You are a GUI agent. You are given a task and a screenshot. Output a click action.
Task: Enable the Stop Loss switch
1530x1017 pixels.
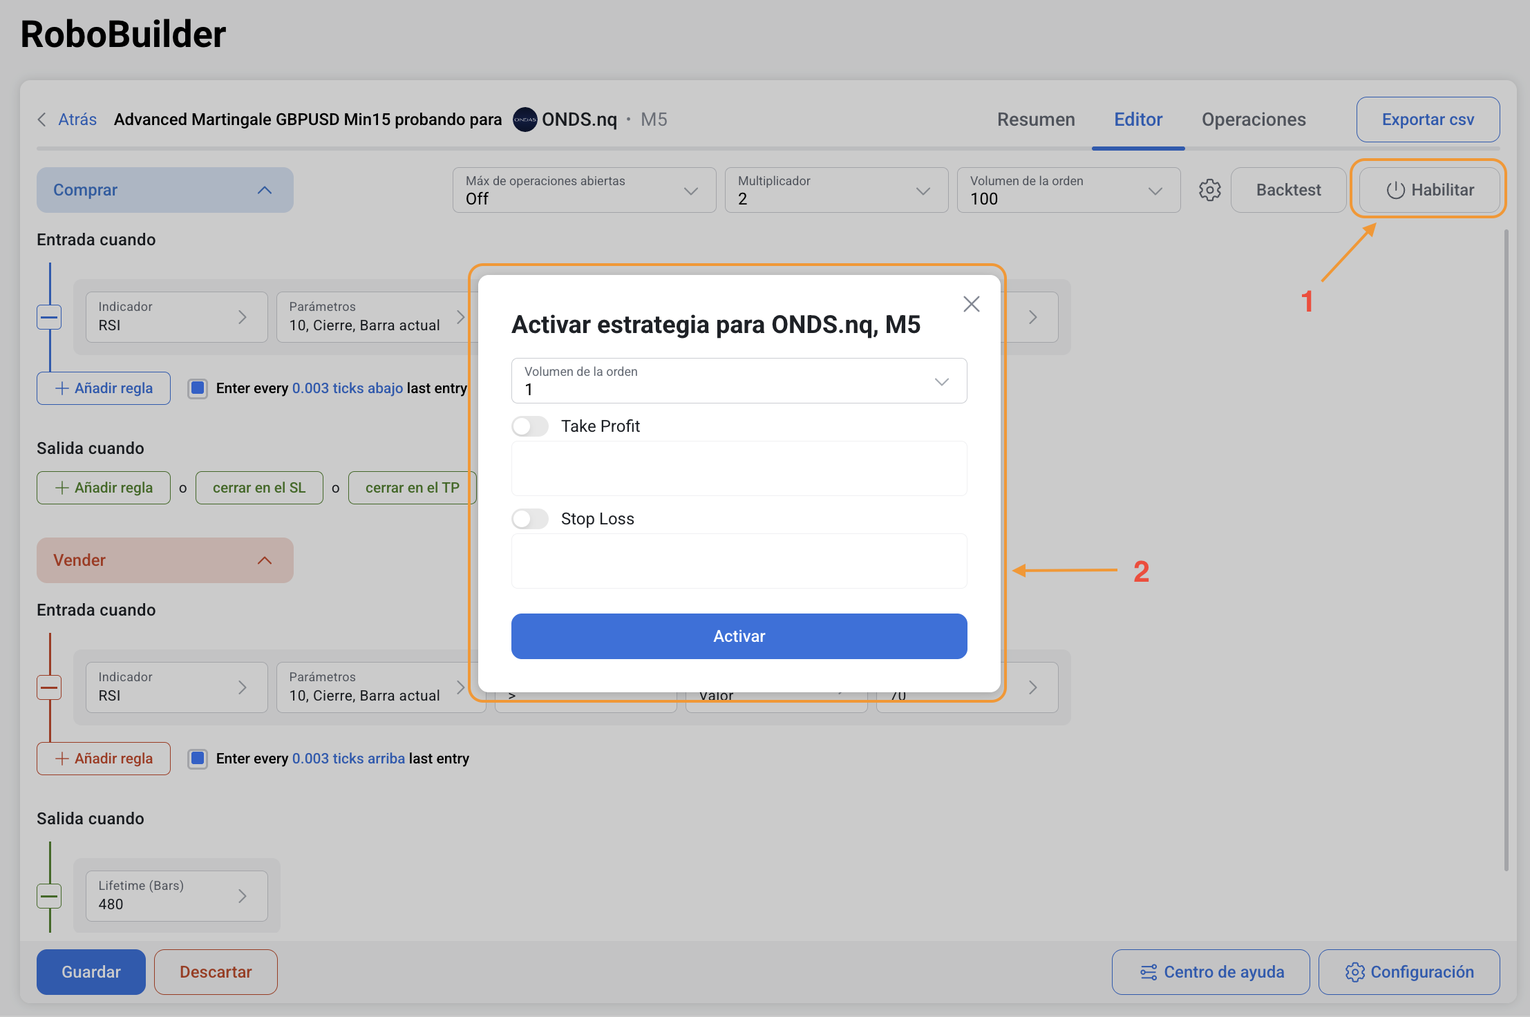530,519
